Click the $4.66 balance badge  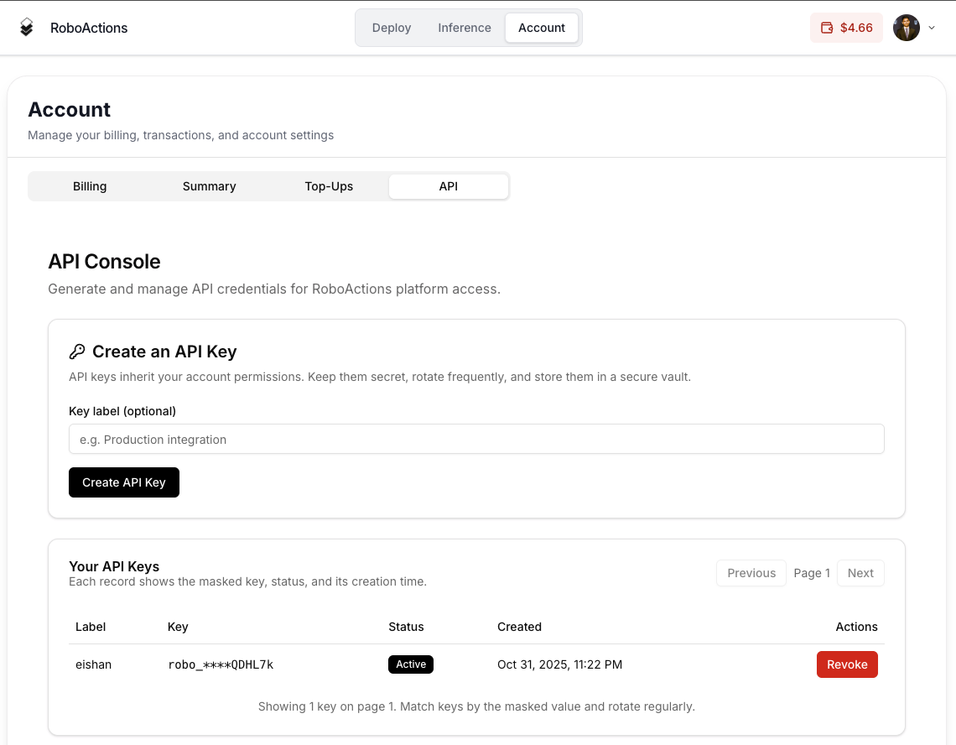pyautogui.click(x=846, y=28)
